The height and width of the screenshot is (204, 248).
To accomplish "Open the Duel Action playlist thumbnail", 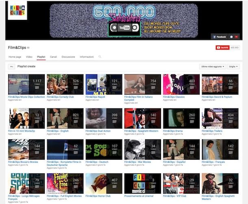I will tap(104, 118).
